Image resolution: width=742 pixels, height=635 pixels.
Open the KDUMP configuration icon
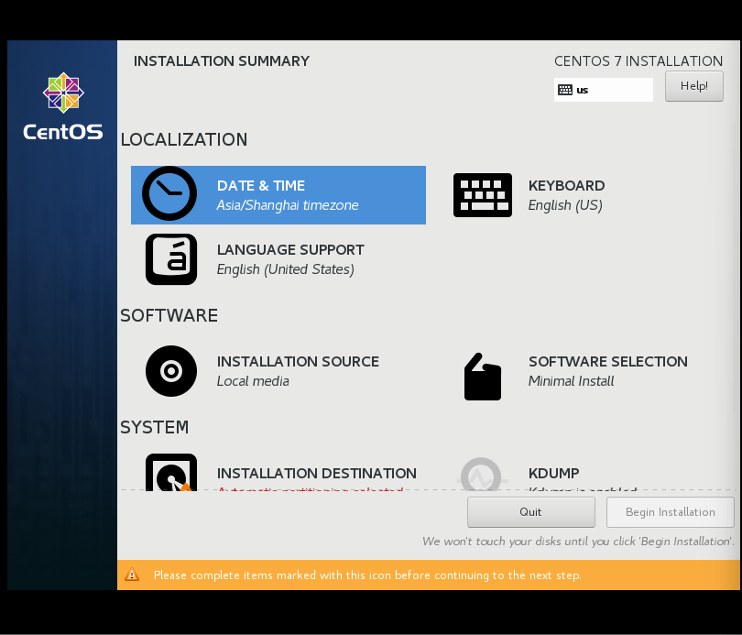(483, 476)
